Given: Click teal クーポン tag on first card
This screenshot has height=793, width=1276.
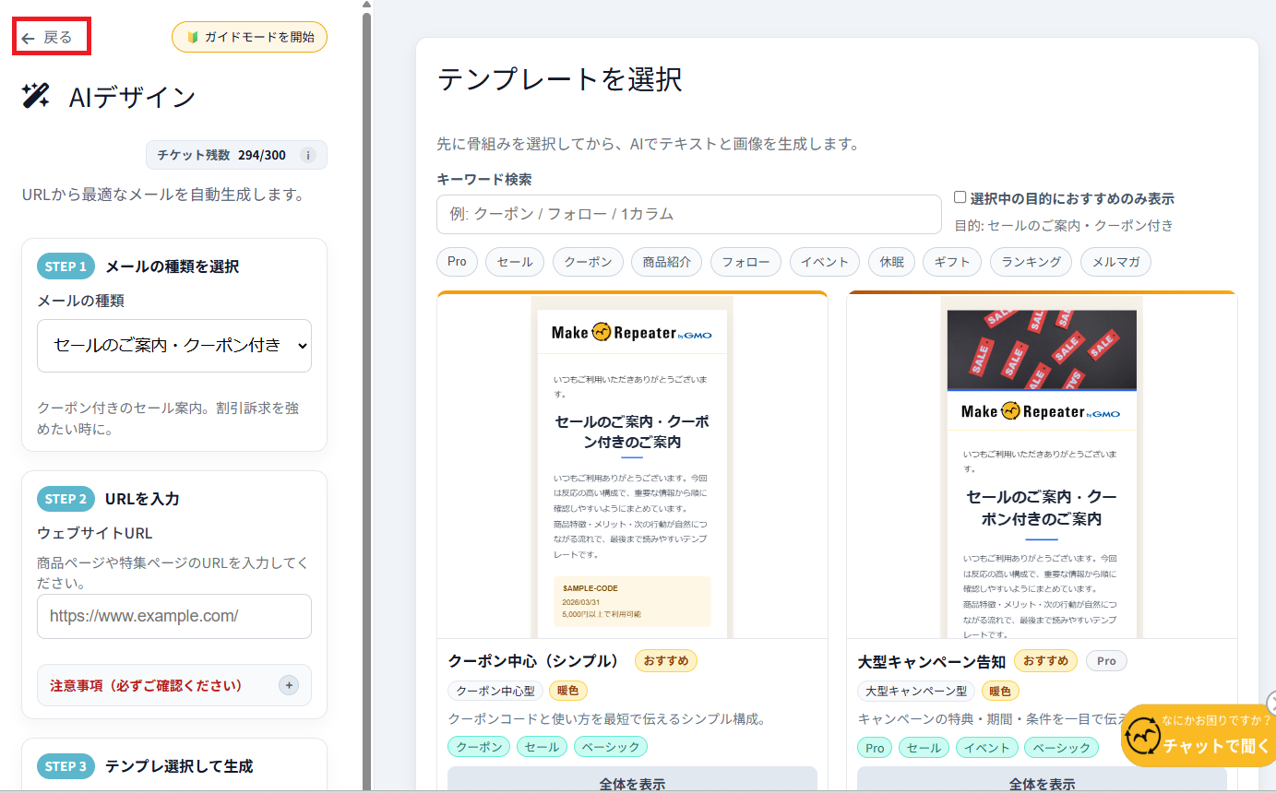Looking at the screenshot, I should click(479, 747).
